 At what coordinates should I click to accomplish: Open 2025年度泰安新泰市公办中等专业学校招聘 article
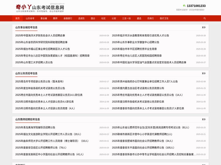pyautogui.click(x=154, y=155)
